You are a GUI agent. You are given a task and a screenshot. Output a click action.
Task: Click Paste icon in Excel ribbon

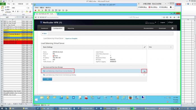click(2, 8)
